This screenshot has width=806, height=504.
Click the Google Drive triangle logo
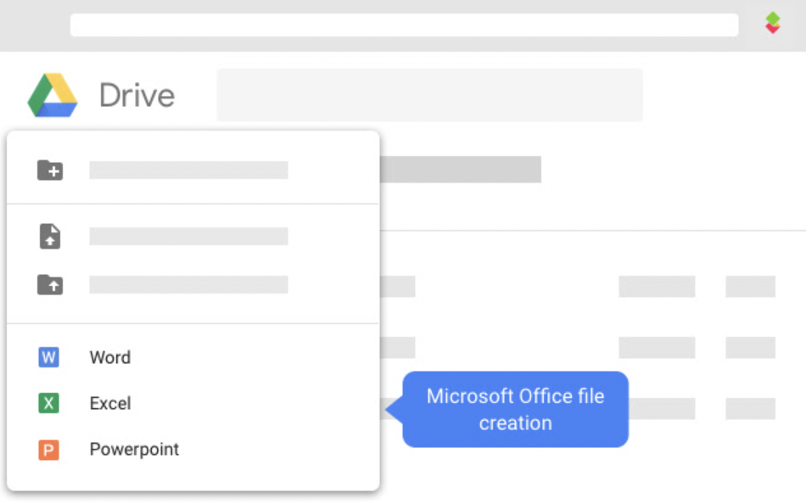click(x=53, y=95)
